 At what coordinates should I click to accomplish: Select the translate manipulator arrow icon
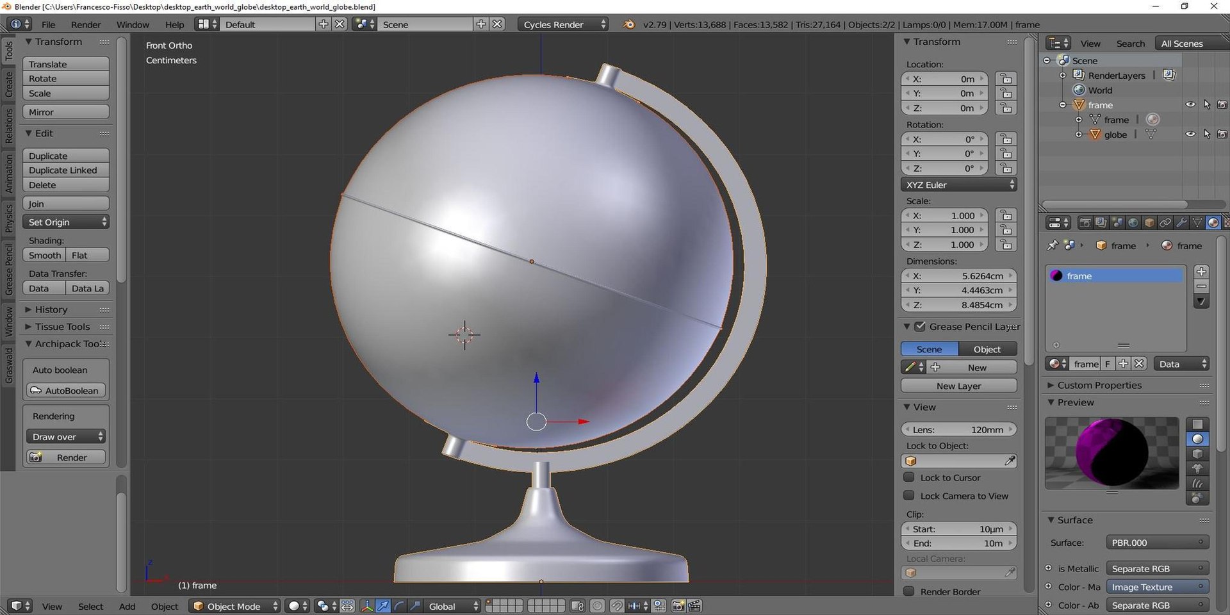[383, 606]
